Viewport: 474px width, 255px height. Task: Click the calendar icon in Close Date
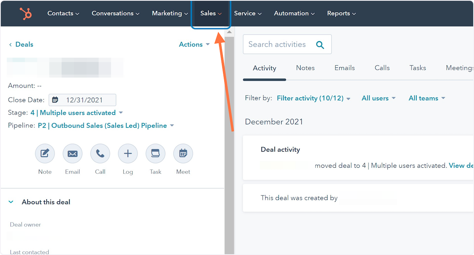pos(55,100)
